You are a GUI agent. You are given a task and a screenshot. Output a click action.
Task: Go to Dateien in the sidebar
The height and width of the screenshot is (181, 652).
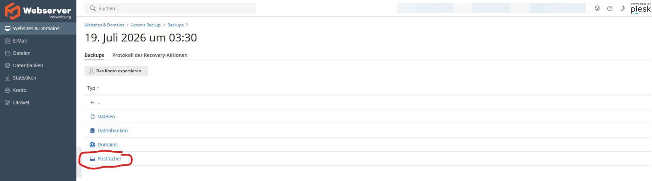click(x=38, y=53)
